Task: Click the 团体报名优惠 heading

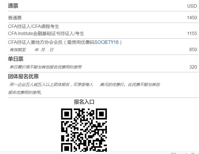Action: point(23,76)
